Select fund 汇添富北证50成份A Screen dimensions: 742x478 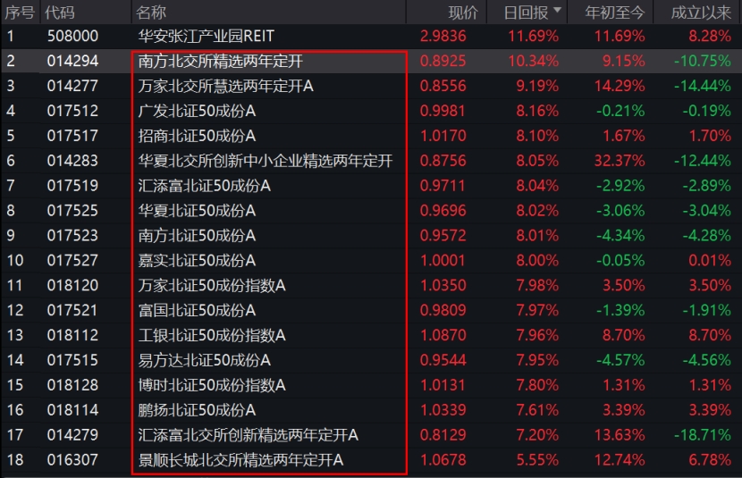[x=205, y=186]
